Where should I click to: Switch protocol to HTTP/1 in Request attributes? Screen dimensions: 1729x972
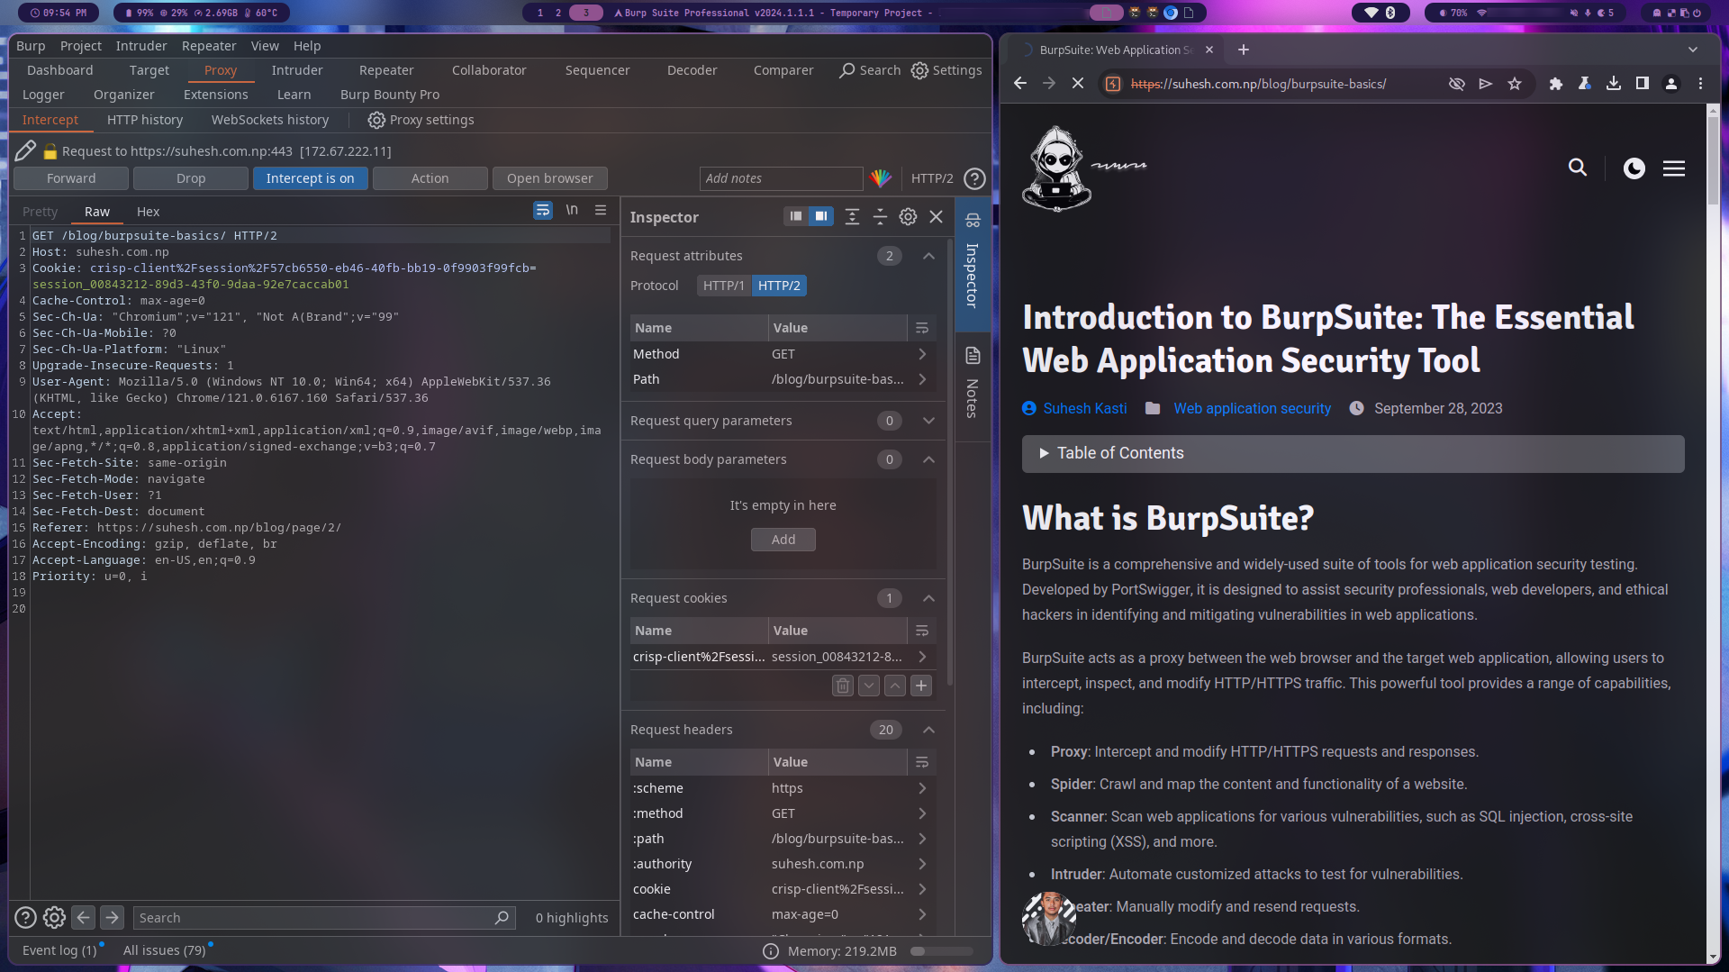pyautogui.click(x=722, y=286)
